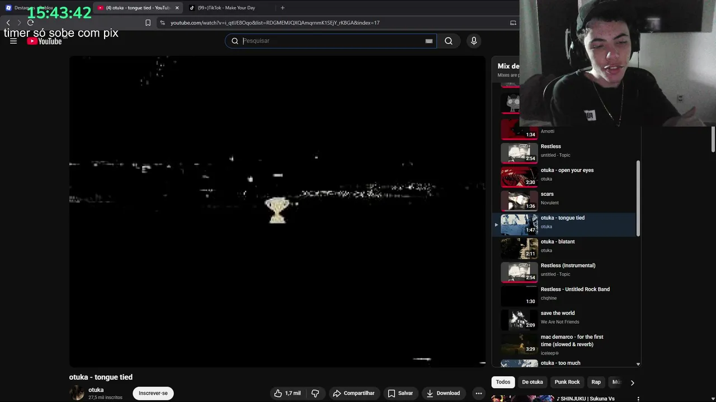Open the three-dot more actions menu
Image resolution: width=716 pixels, height=402 pixels.
478,393
